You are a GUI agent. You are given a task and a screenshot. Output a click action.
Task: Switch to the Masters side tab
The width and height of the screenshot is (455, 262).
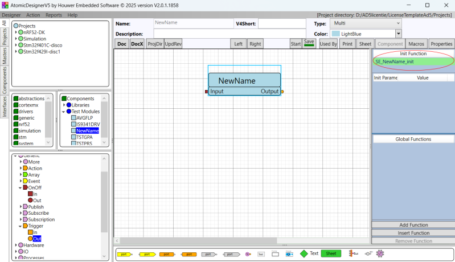tap(5, 56)
